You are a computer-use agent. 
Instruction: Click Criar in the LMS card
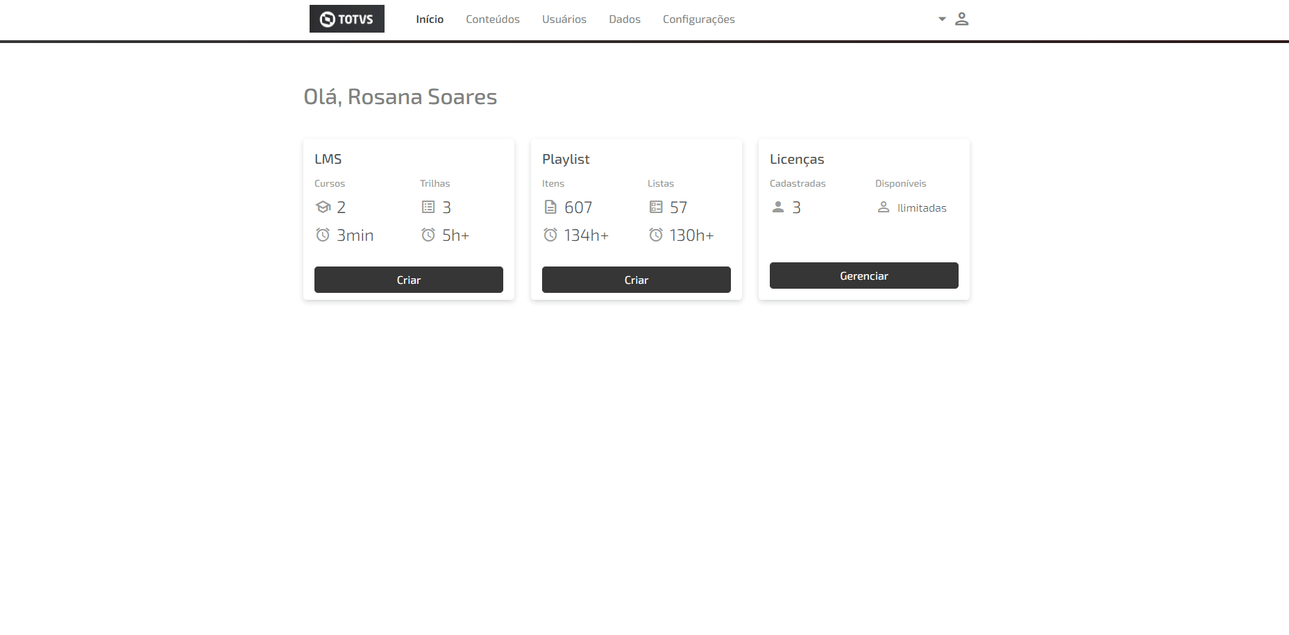point(409,280)
